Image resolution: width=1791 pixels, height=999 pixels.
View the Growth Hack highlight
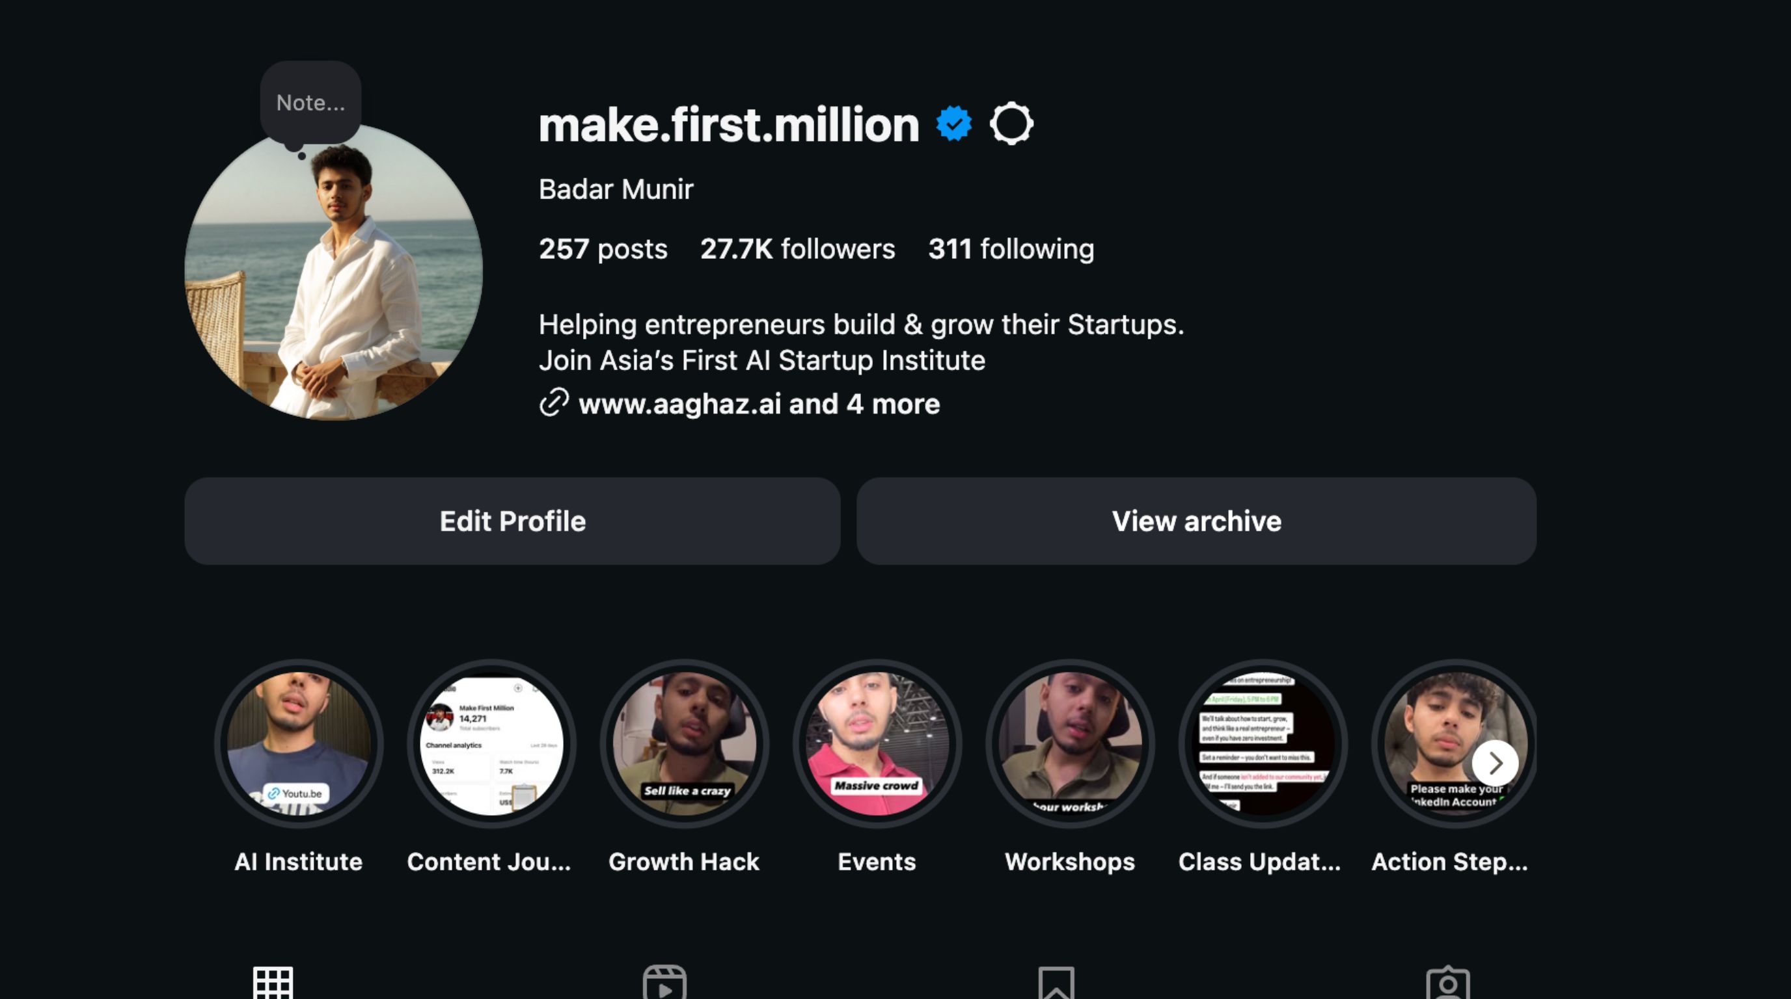coord(684,743)
